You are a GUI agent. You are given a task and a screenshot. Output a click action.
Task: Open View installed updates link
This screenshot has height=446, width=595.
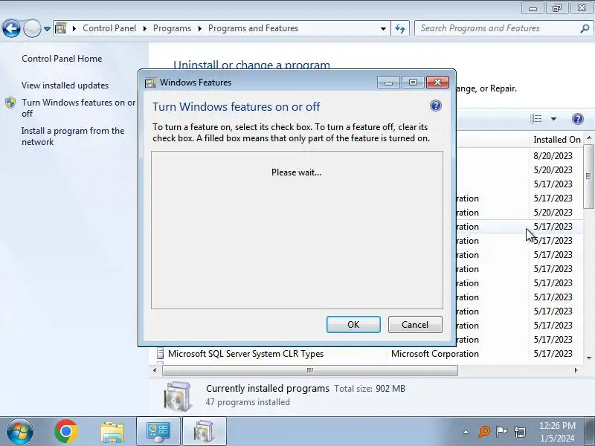click(x=65, y=85)
